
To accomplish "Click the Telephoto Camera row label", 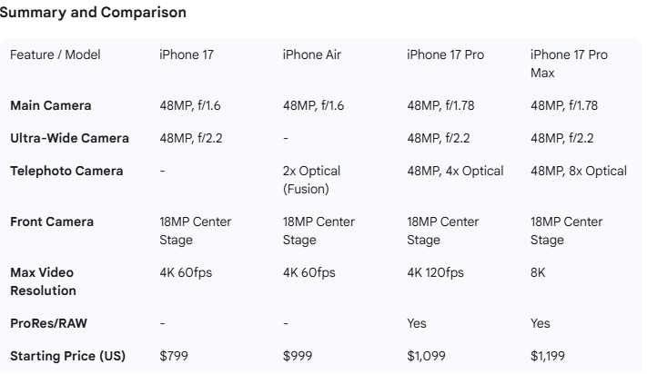I will tap(66, 171).
